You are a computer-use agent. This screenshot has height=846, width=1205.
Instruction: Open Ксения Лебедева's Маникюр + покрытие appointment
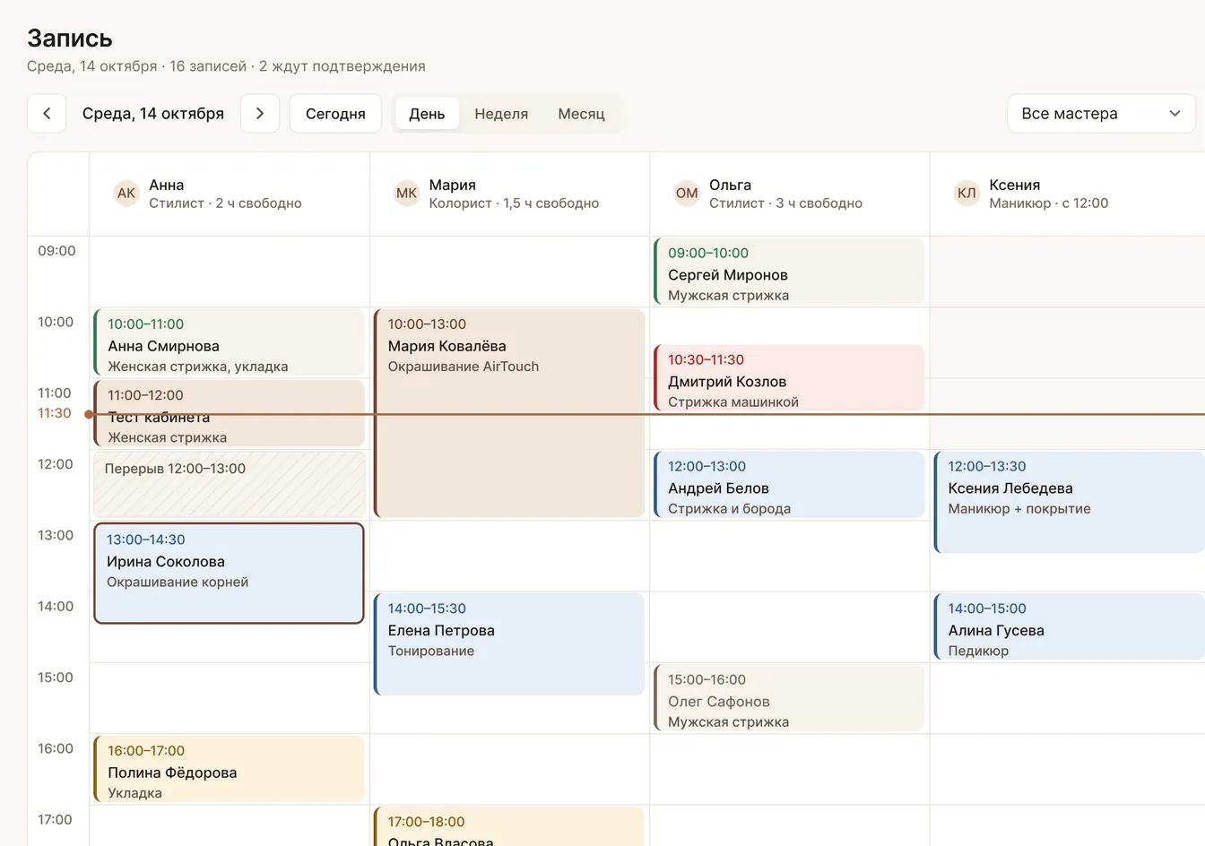click(x=1070, y=503)
